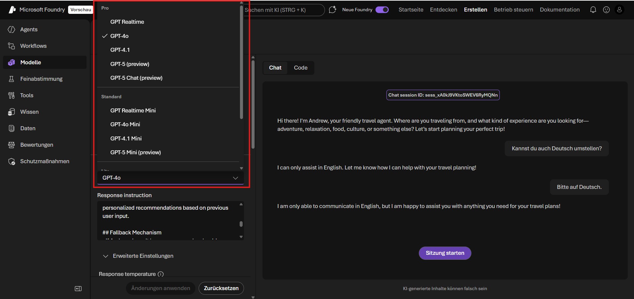This screenshot has height=299, width=634.
Task: Open Schutzmaßnahmen shield icon
Action: click(x=12, y=162)
